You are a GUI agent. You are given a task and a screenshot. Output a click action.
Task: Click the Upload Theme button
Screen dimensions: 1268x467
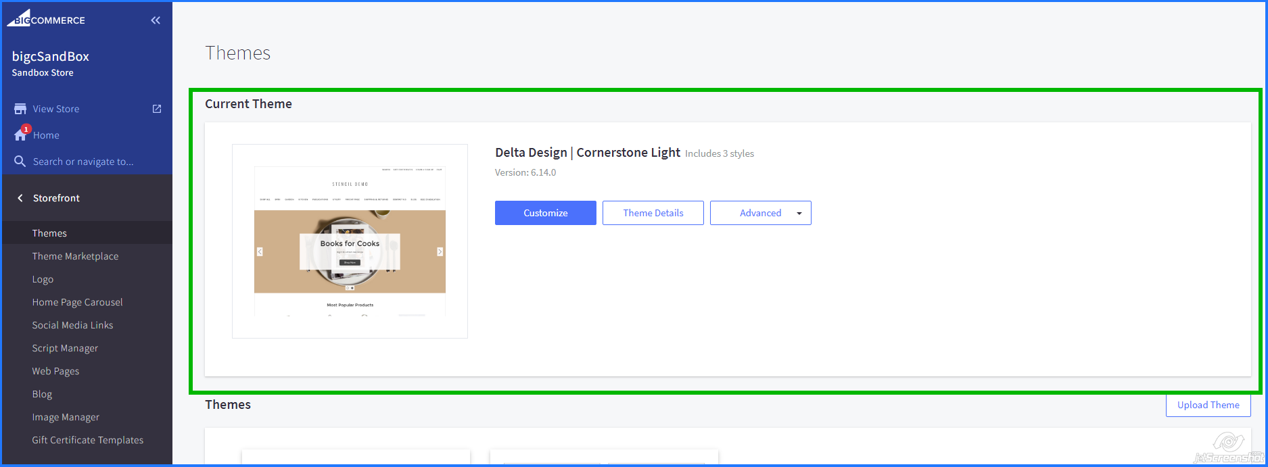tap(1208, 405)
